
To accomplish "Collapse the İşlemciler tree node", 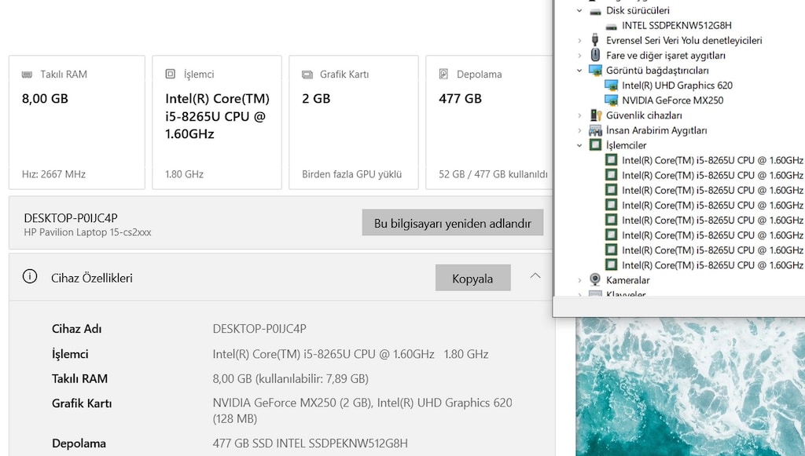I will (x=579, y=145).
